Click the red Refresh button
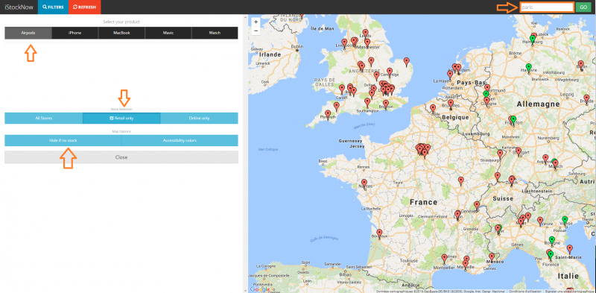This screenshot has height=293, width=596. point(84,7)
